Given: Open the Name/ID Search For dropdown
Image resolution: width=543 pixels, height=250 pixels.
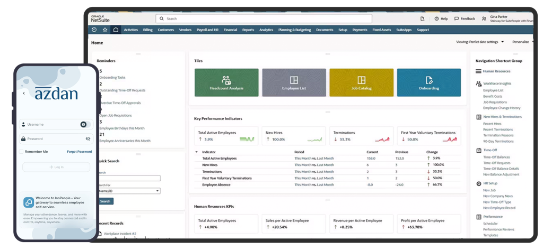Looking at the screenshot, I should point(129,191).
